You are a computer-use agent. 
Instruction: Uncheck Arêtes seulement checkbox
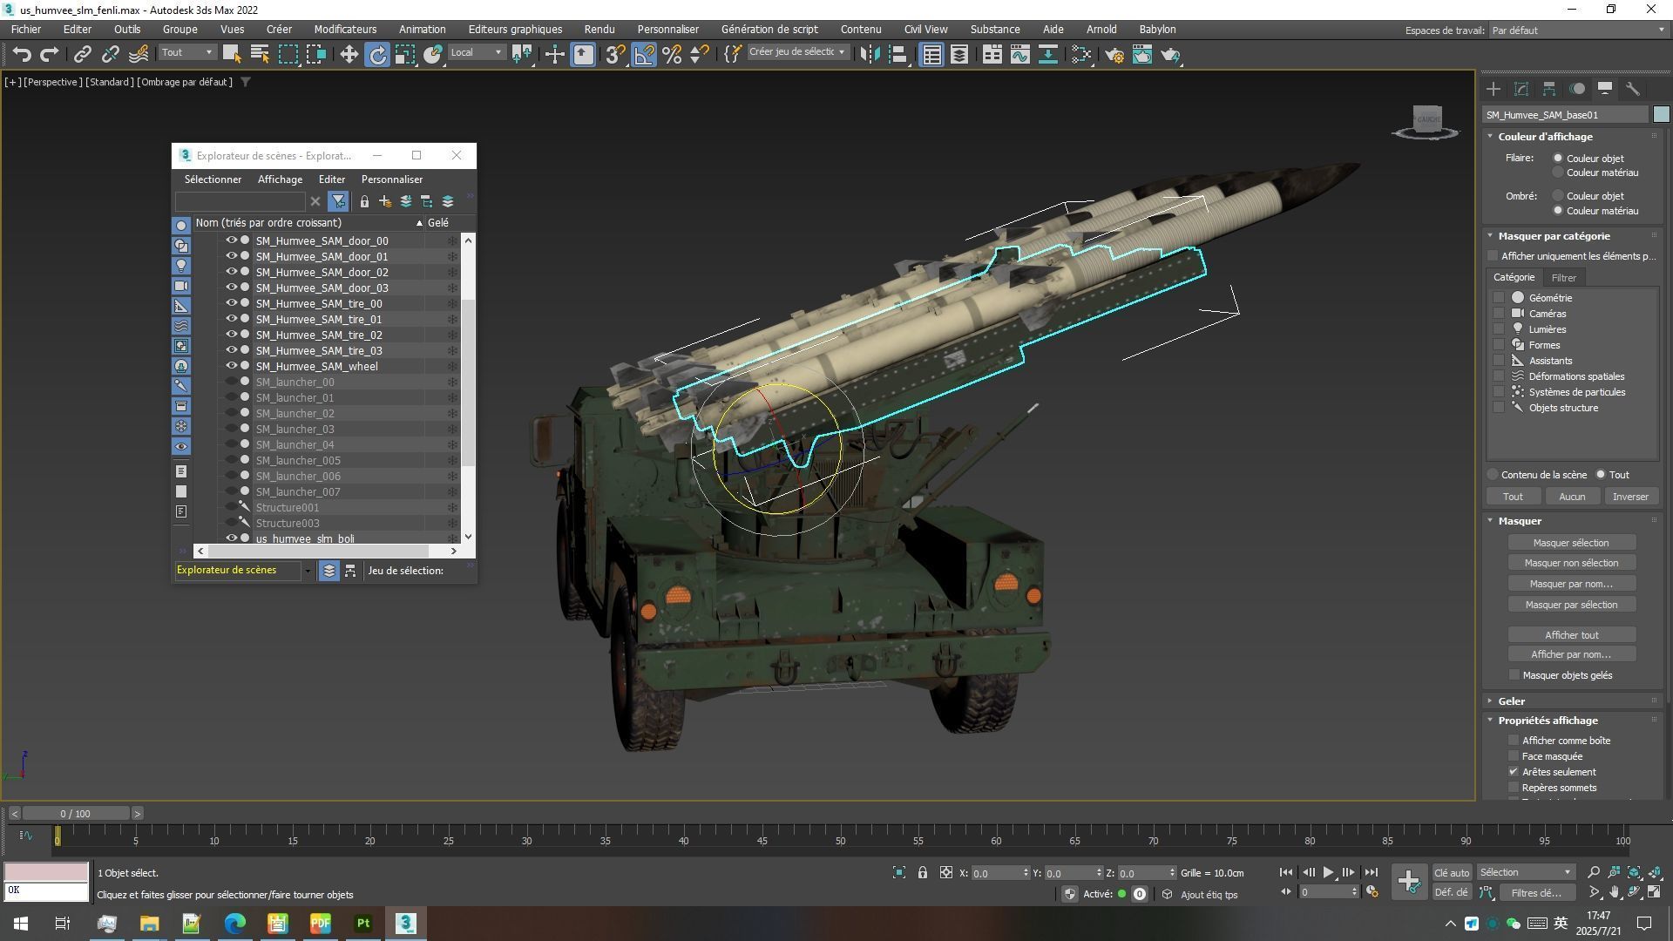tap(1514, 772)
